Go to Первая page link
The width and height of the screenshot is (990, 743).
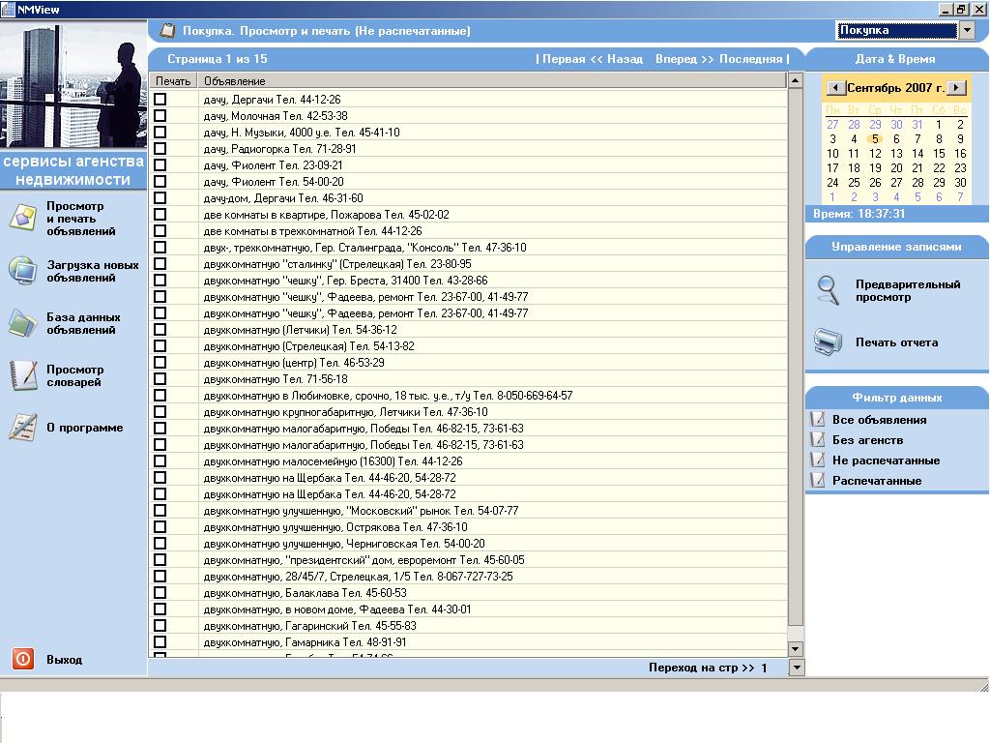pos(564,59)
